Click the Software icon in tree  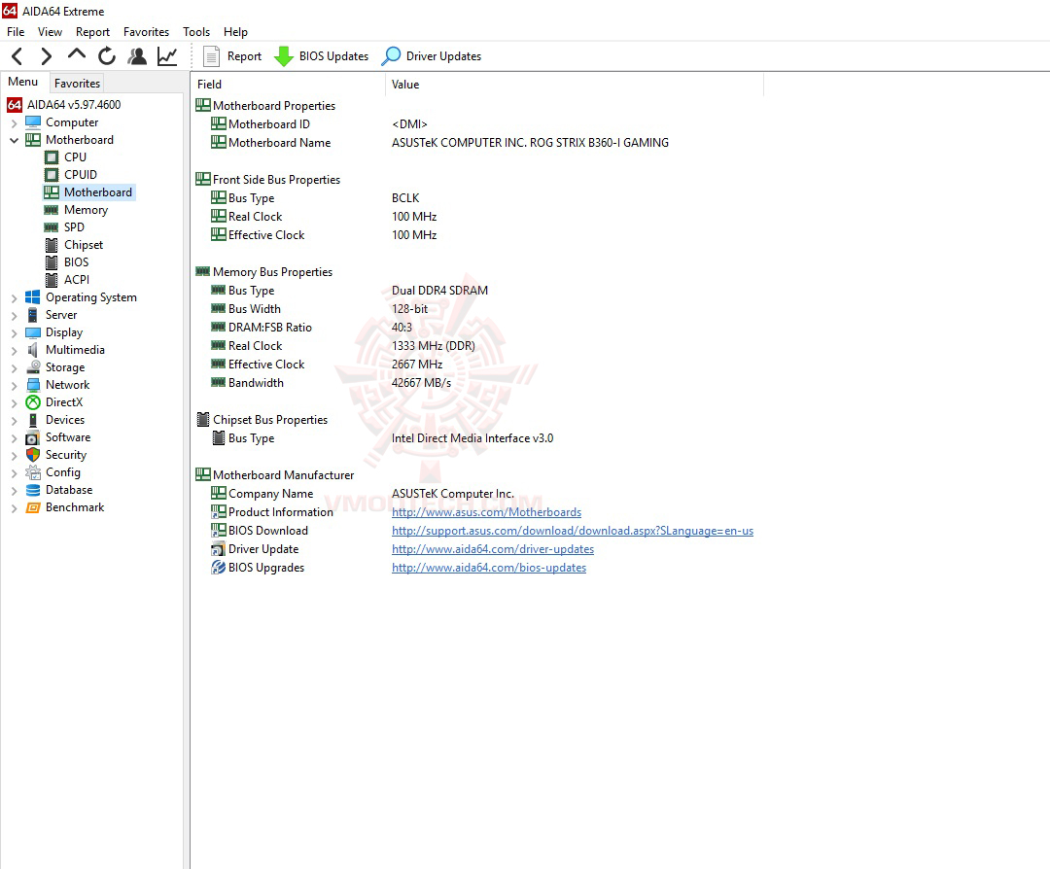click(x=33, y=437)
